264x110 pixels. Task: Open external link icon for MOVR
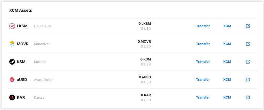click(x=248, y=44)
